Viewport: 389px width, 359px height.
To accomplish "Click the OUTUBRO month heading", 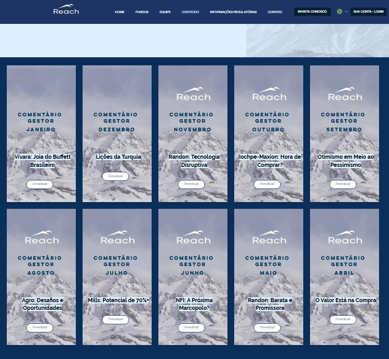I will click(268, 129).
